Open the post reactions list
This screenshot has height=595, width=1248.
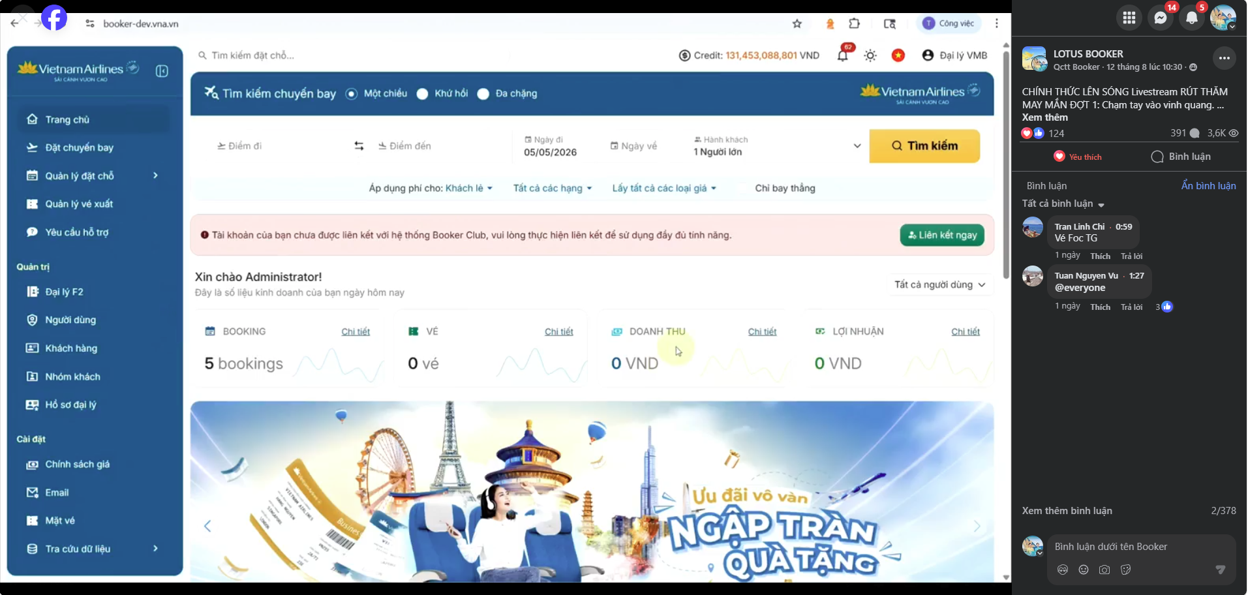click(1043, 133)
